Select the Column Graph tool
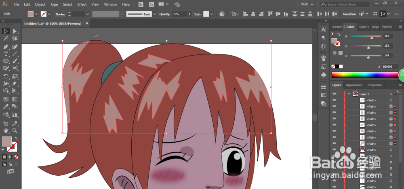The width and height of the screenshot is (404, 189). 15,115
